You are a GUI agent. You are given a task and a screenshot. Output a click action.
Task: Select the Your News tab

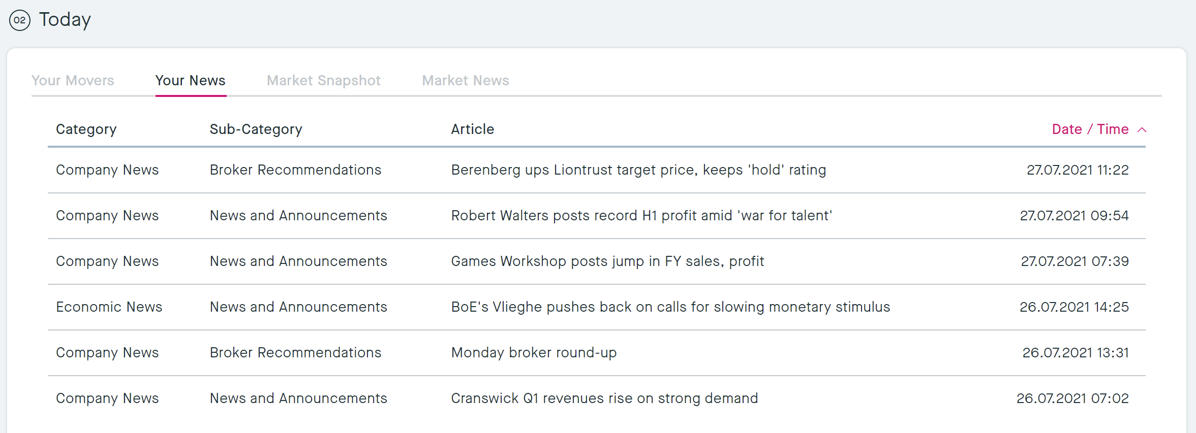[190, 81]
